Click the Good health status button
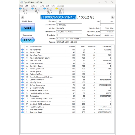 tap(28, 28)
